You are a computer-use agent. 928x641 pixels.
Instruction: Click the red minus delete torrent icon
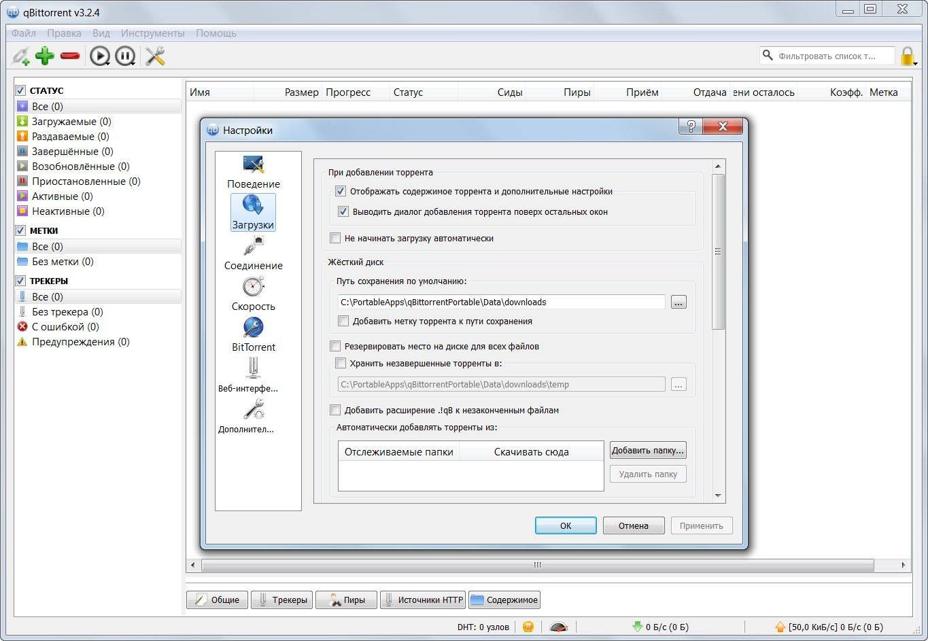click(70, 56)
